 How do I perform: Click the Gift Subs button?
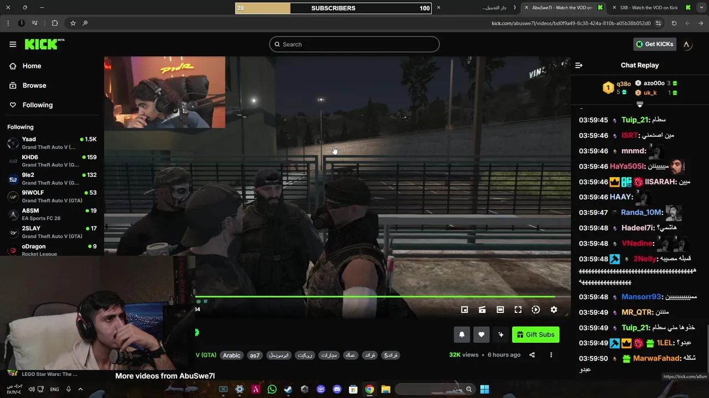point(536,334)
